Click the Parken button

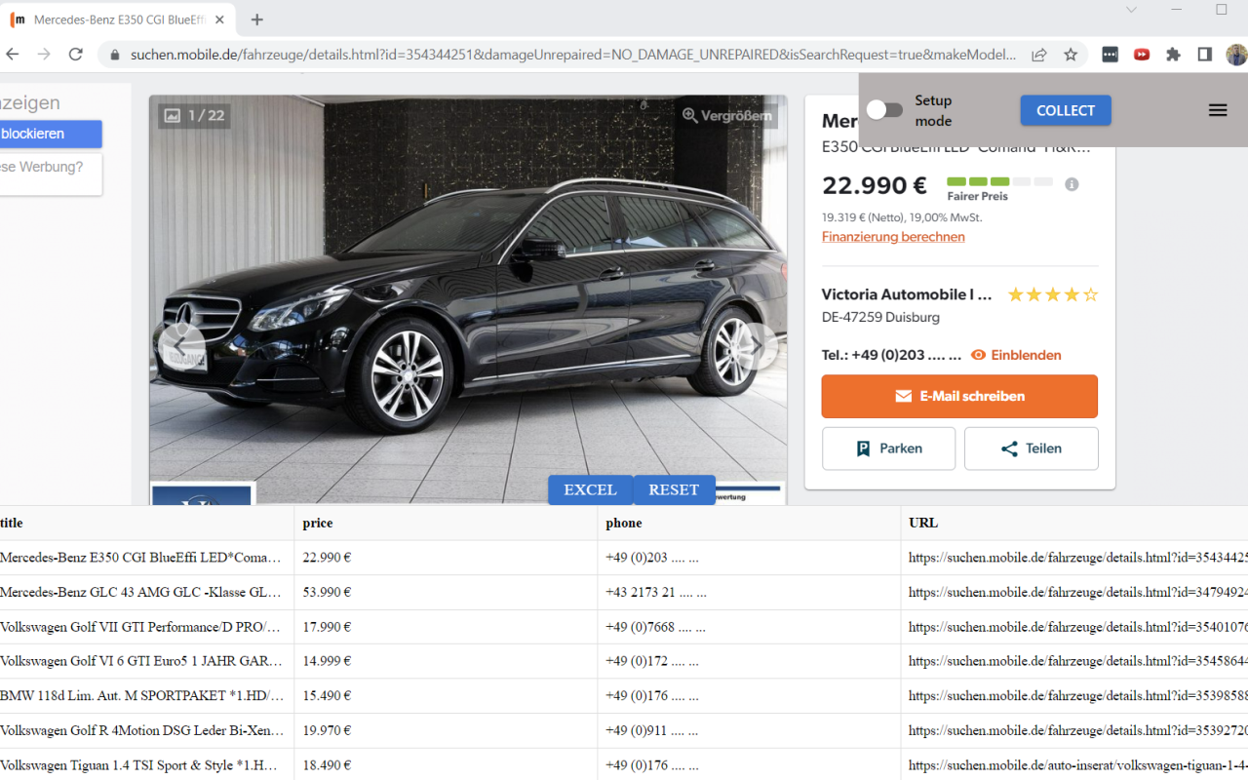[888, 448]
